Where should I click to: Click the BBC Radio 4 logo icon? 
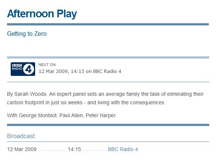click(23, 69)
